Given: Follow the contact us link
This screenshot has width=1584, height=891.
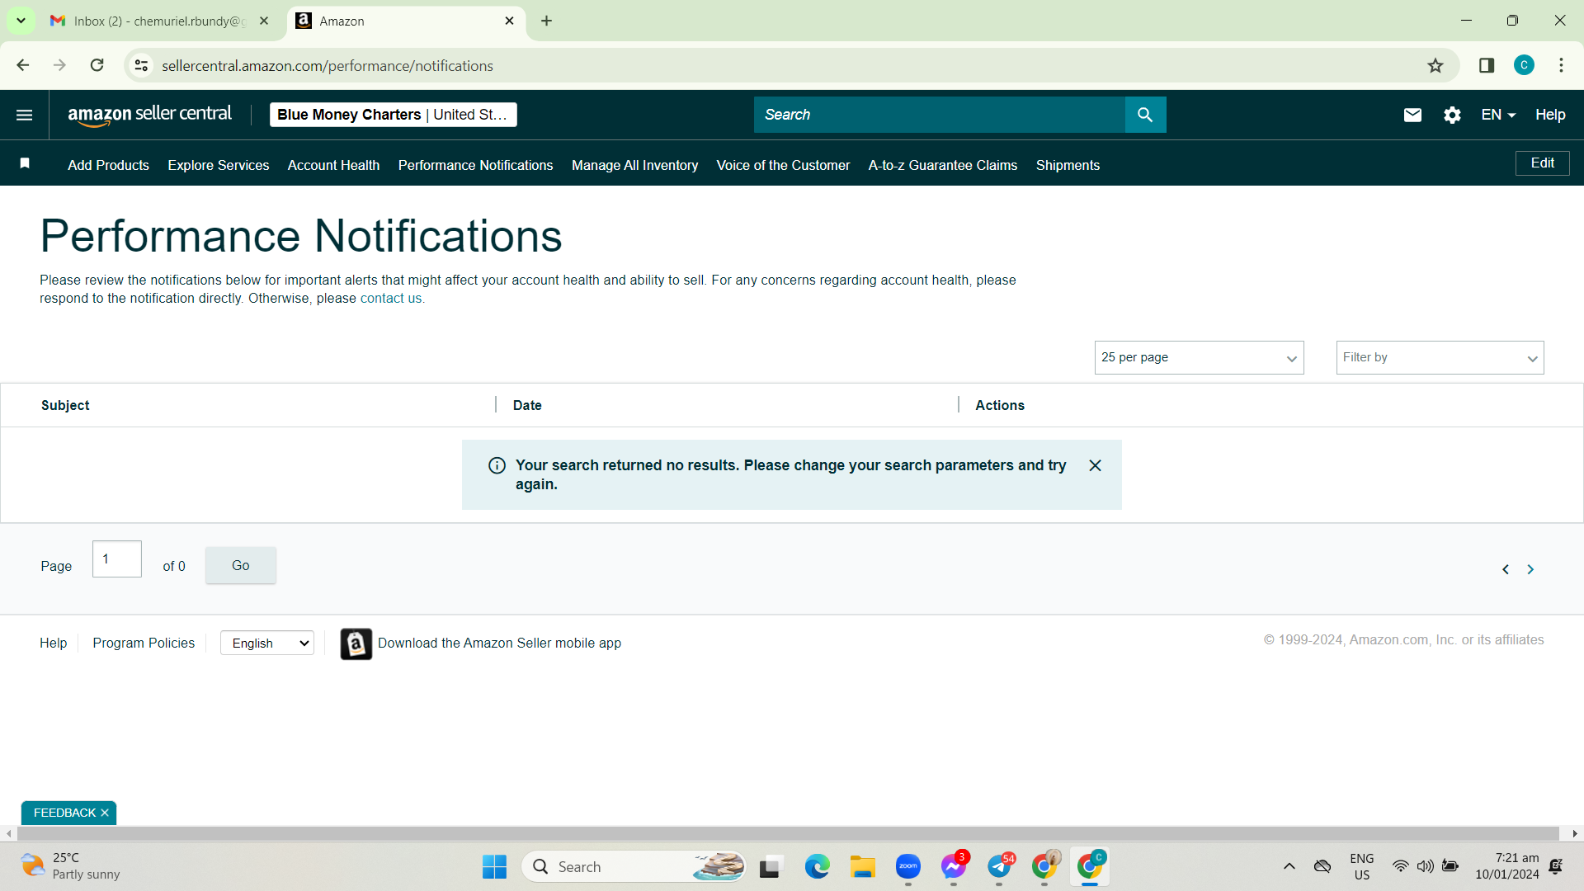Looking at the screenshot, I should click(392, 299).
